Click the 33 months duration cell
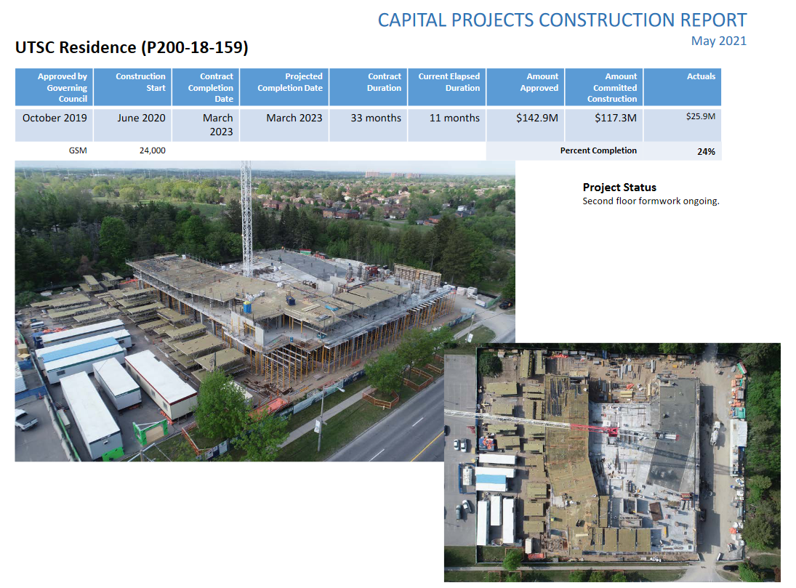Image resolution: width=796 pixels, height=588 pixels. [369, 124]
